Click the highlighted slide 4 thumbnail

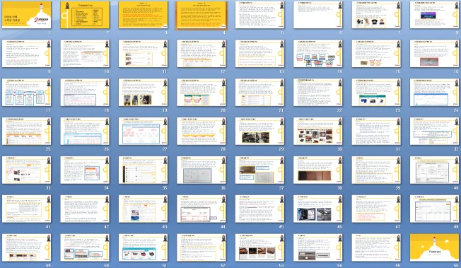click(202, 15)
